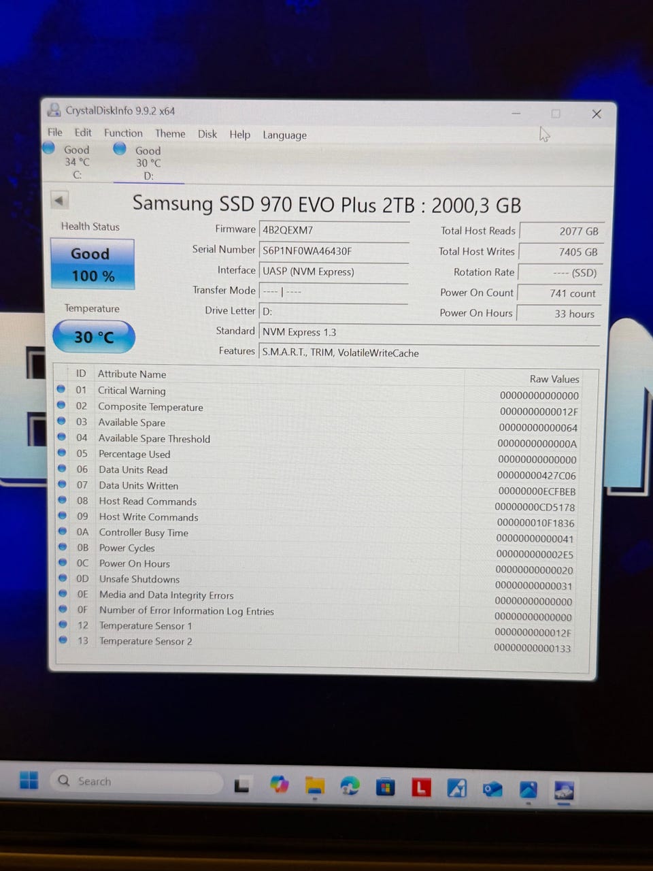Click the 30 °C temperature button

pyautogui.click(x=94, y=337)
